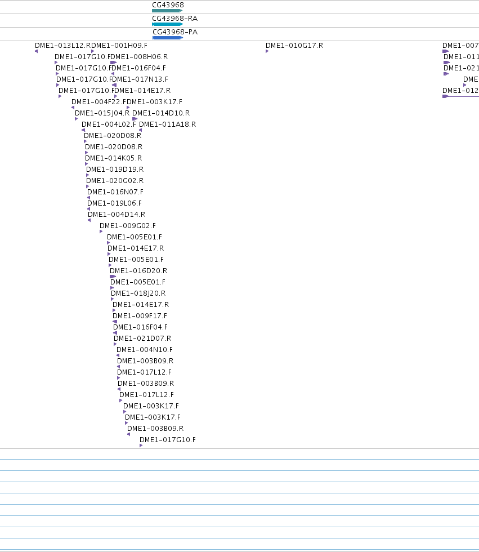The width and height of the screenshot is (479, 552).
Task: Click the DME1-013L12.R feature label
Action: tap(63, 46)
